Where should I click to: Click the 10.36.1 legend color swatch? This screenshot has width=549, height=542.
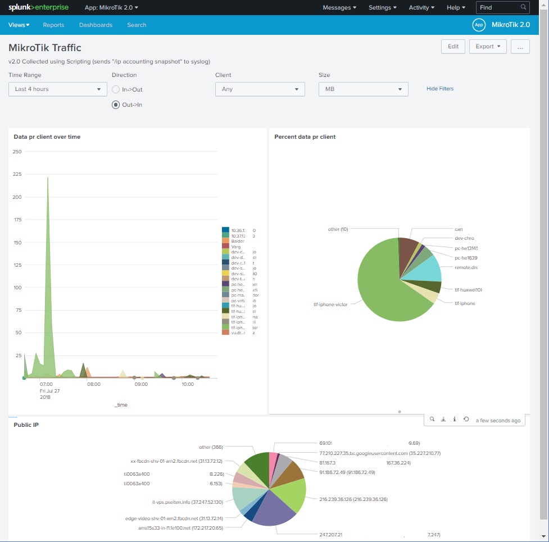[225, 230]
